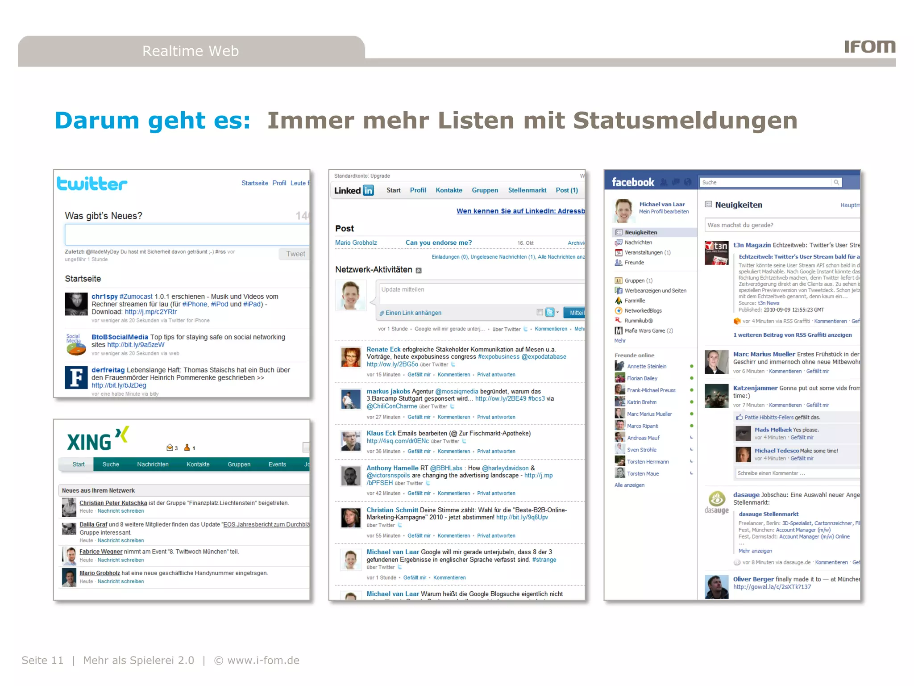914x686 pixels.
Task: Click 'Gefällt mir' on Klaus Eck post
Action: point(419,452)
